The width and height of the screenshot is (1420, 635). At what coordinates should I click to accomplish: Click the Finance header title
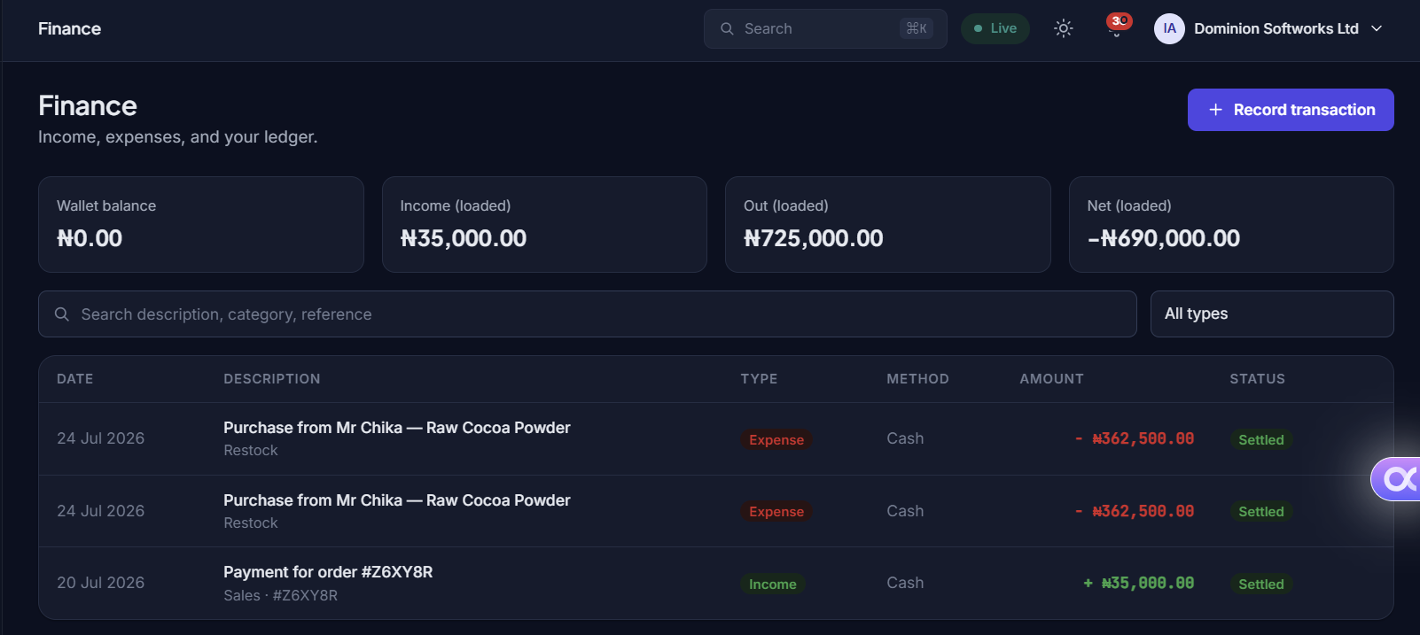[x=69, y=28]
